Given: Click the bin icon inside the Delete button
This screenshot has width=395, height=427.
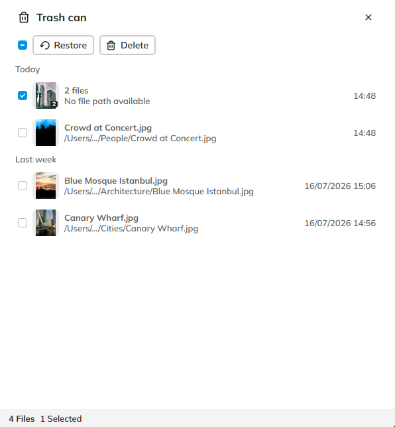Looking at the screenshot, I should pos(111,45).
